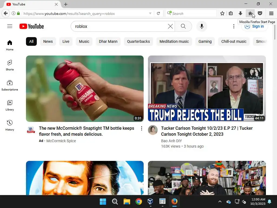Click the Bao Anh DIY channel avatar
Viewport: 277px width, 208px height.
153,130
